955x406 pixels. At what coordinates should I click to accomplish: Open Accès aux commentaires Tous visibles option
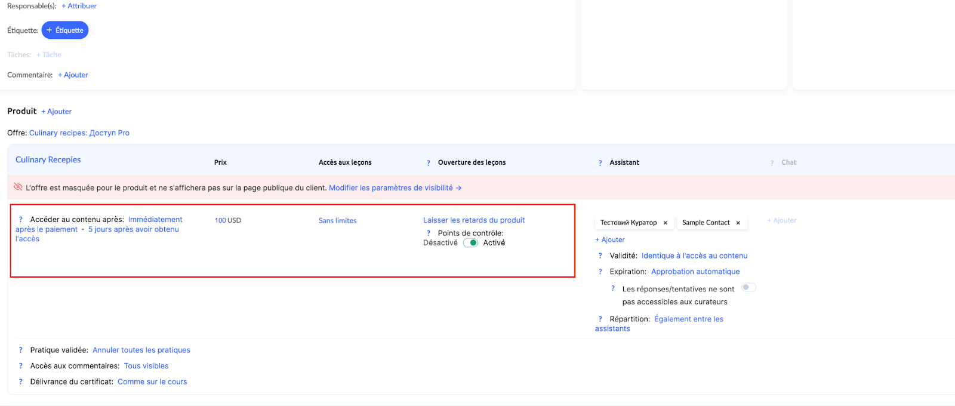coord(146,366)
